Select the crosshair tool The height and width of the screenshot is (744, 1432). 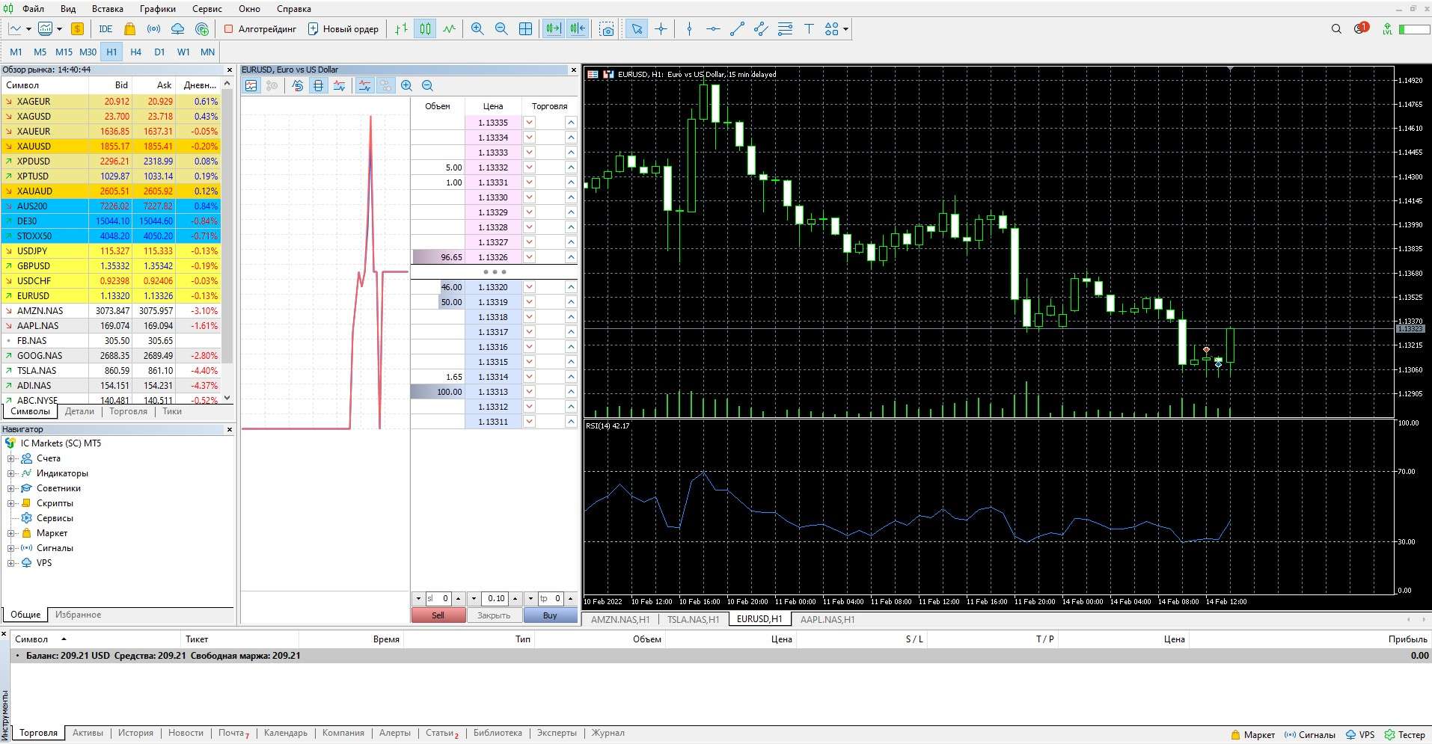(661, 29)
